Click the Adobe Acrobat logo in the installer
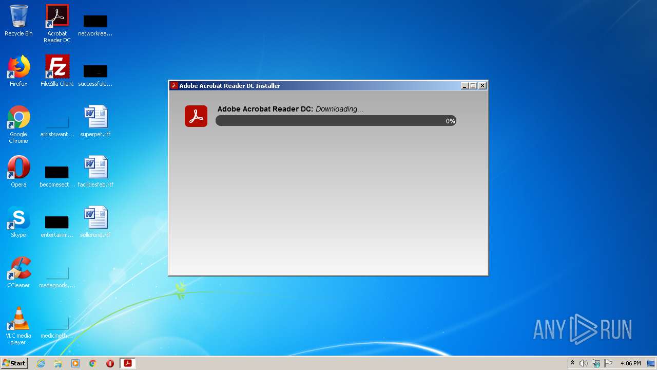This screenshot has height=370, width=657. (196, 116)
